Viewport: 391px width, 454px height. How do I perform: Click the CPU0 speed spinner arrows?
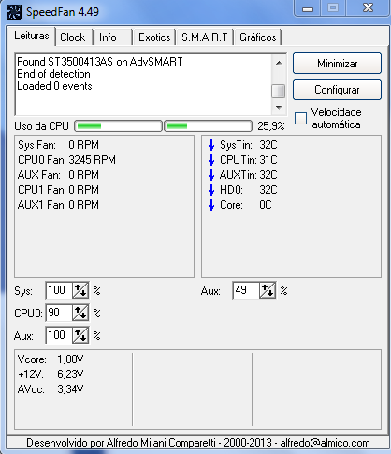[x=80, y=313]
